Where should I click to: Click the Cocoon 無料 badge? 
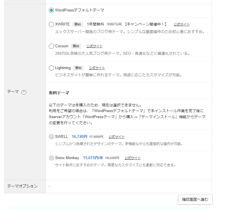pos(76,46)
